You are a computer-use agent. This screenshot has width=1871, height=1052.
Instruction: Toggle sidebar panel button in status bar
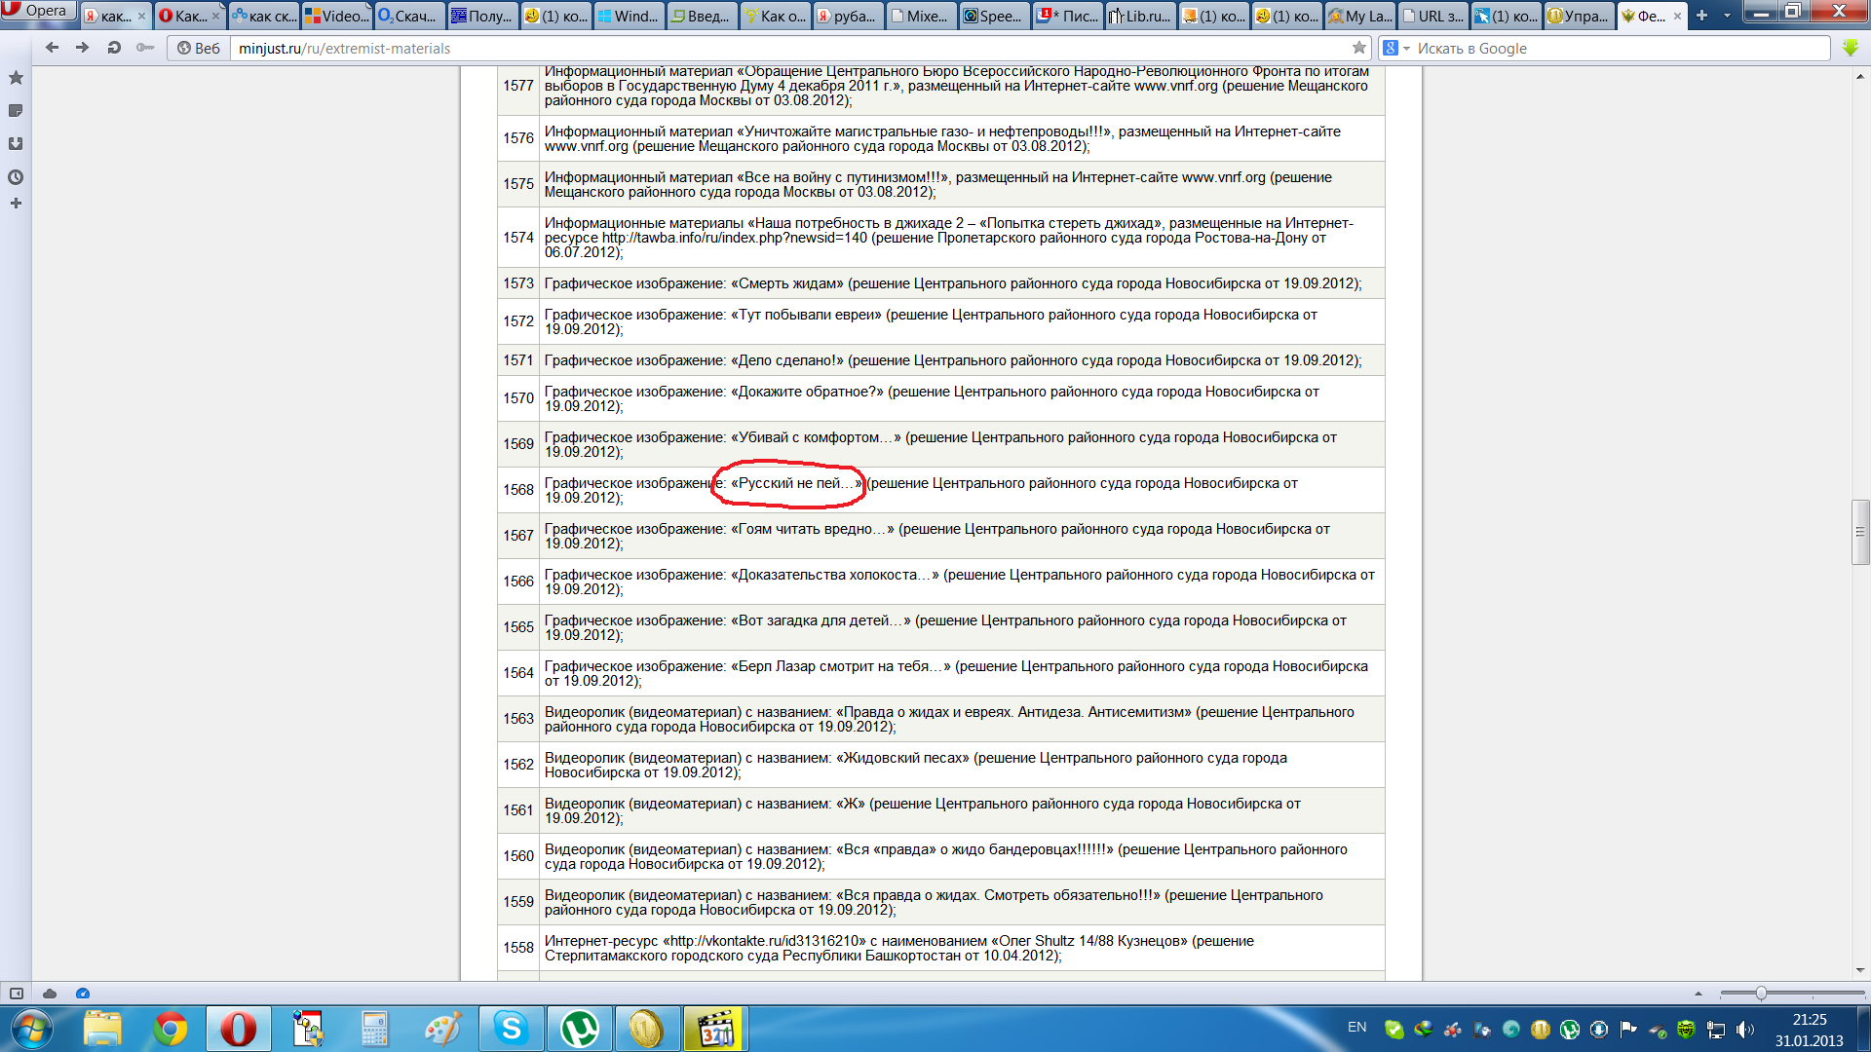pos(17,994)
